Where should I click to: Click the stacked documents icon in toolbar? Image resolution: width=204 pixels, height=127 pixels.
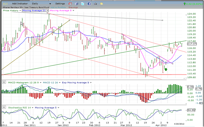click(x=76, y=4)
